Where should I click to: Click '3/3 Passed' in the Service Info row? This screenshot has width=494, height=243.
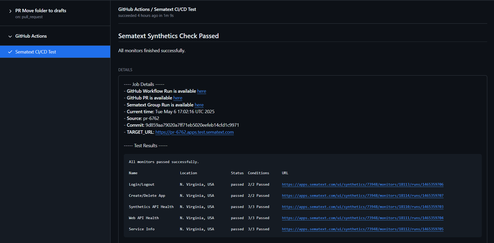pyautogui.click(x=258, y=229)
